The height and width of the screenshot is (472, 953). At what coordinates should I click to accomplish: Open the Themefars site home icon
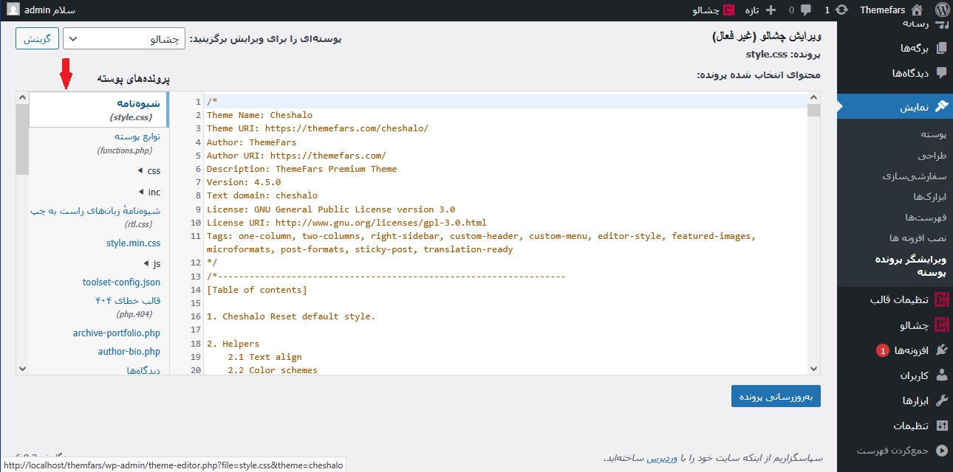[x=917, y=10]
